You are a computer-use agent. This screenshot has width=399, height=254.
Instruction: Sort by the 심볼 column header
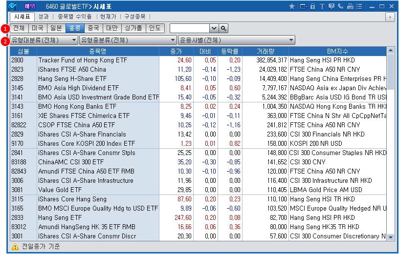[x=23, y=51]
